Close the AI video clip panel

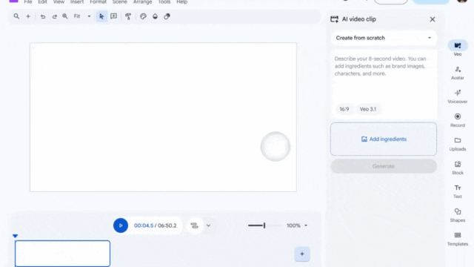[x=433, y=19]
